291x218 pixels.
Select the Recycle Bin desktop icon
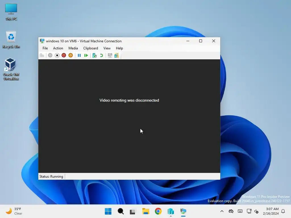(11, 40)
